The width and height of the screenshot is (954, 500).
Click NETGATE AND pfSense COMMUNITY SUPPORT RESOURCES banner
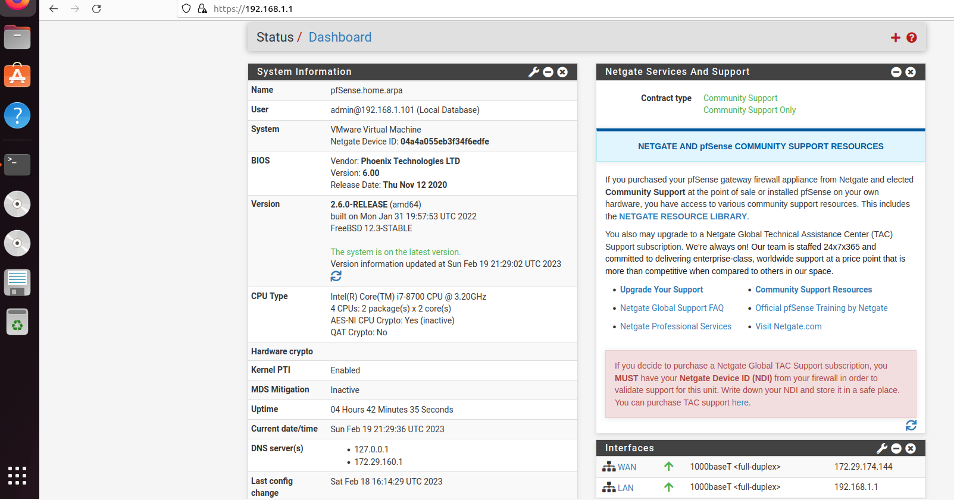[761, 146]
